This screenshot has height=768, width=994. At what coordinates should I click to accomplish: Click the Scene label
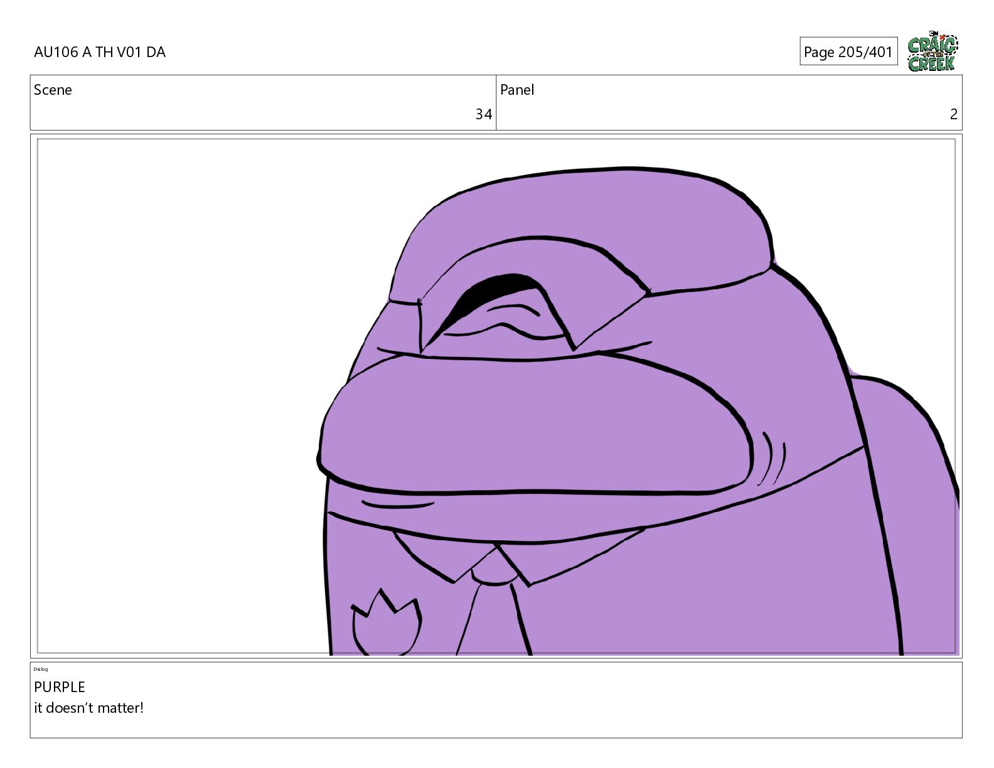(53, 90)
